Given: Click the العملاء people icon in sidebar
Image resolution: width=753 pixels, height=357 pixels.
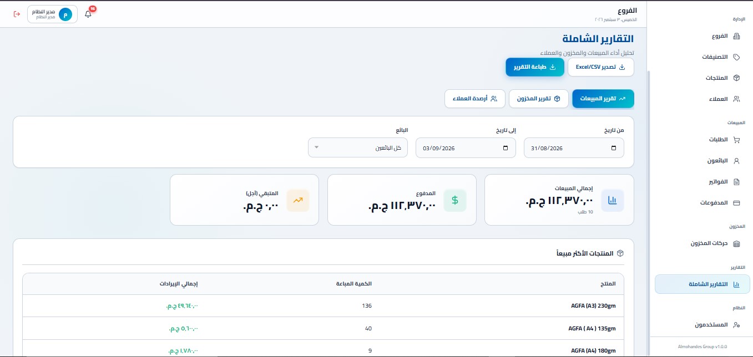Looking at the screenshot, I should point(737,99).
